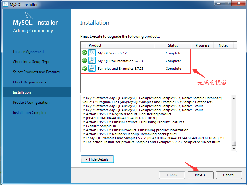247x185 pixels.
Task: Click log line ending 'completed successfully.'
Action: coord(151,142)
